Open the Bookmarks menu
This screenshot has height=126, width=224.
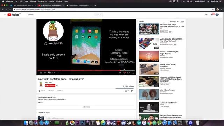point(42,1)
